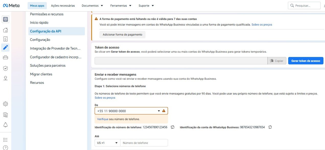
Task: Open the Documentos dropdown menu
Action: click(x=92, y=5)
